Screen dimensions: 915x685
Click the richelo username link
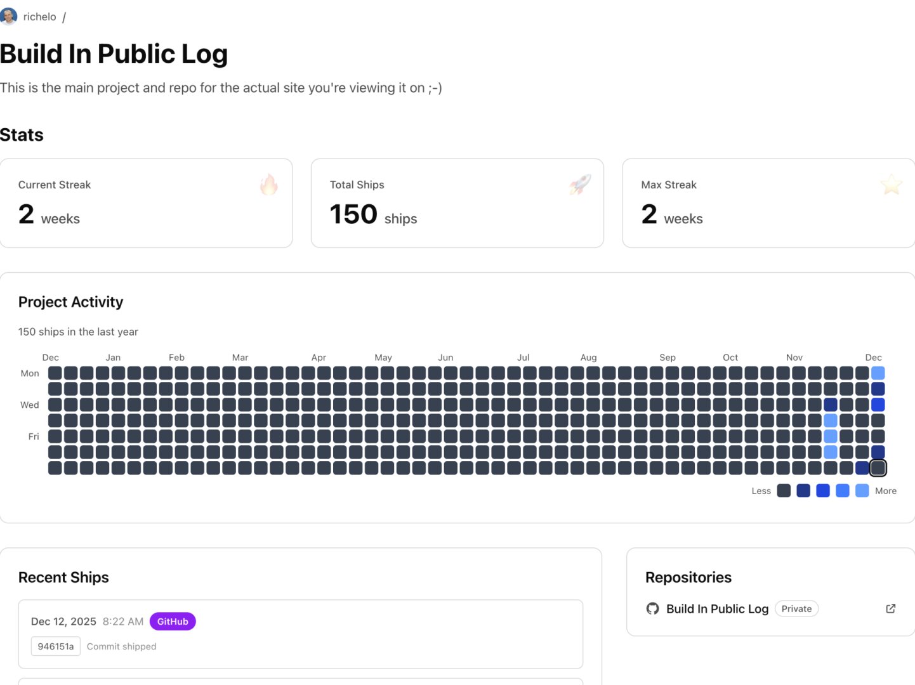click(40, 16)
